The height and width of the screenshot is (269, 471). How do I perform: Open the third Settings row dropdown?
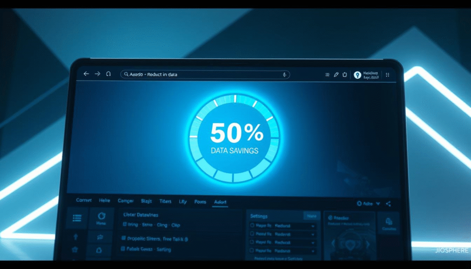click(x=313, y=242)
